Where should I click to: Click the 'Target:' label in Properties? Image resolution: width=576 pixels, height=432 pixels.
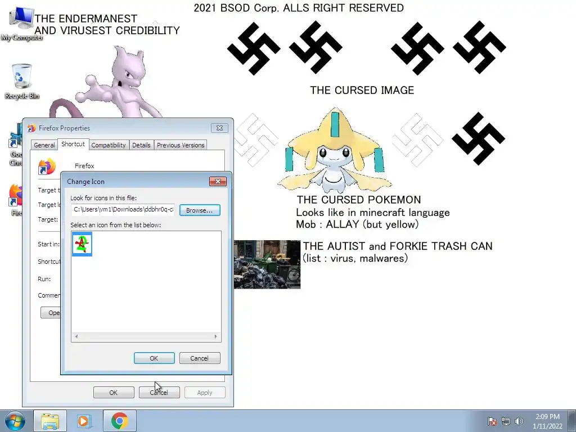coord(48,219)
